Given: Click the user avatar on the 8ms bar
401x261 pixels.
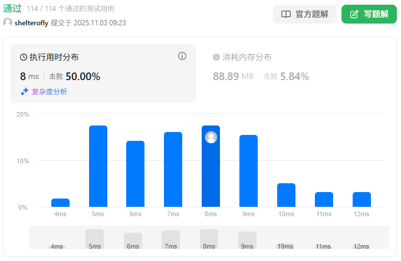Looking at the screenshot, I should [x=211, y=137].
